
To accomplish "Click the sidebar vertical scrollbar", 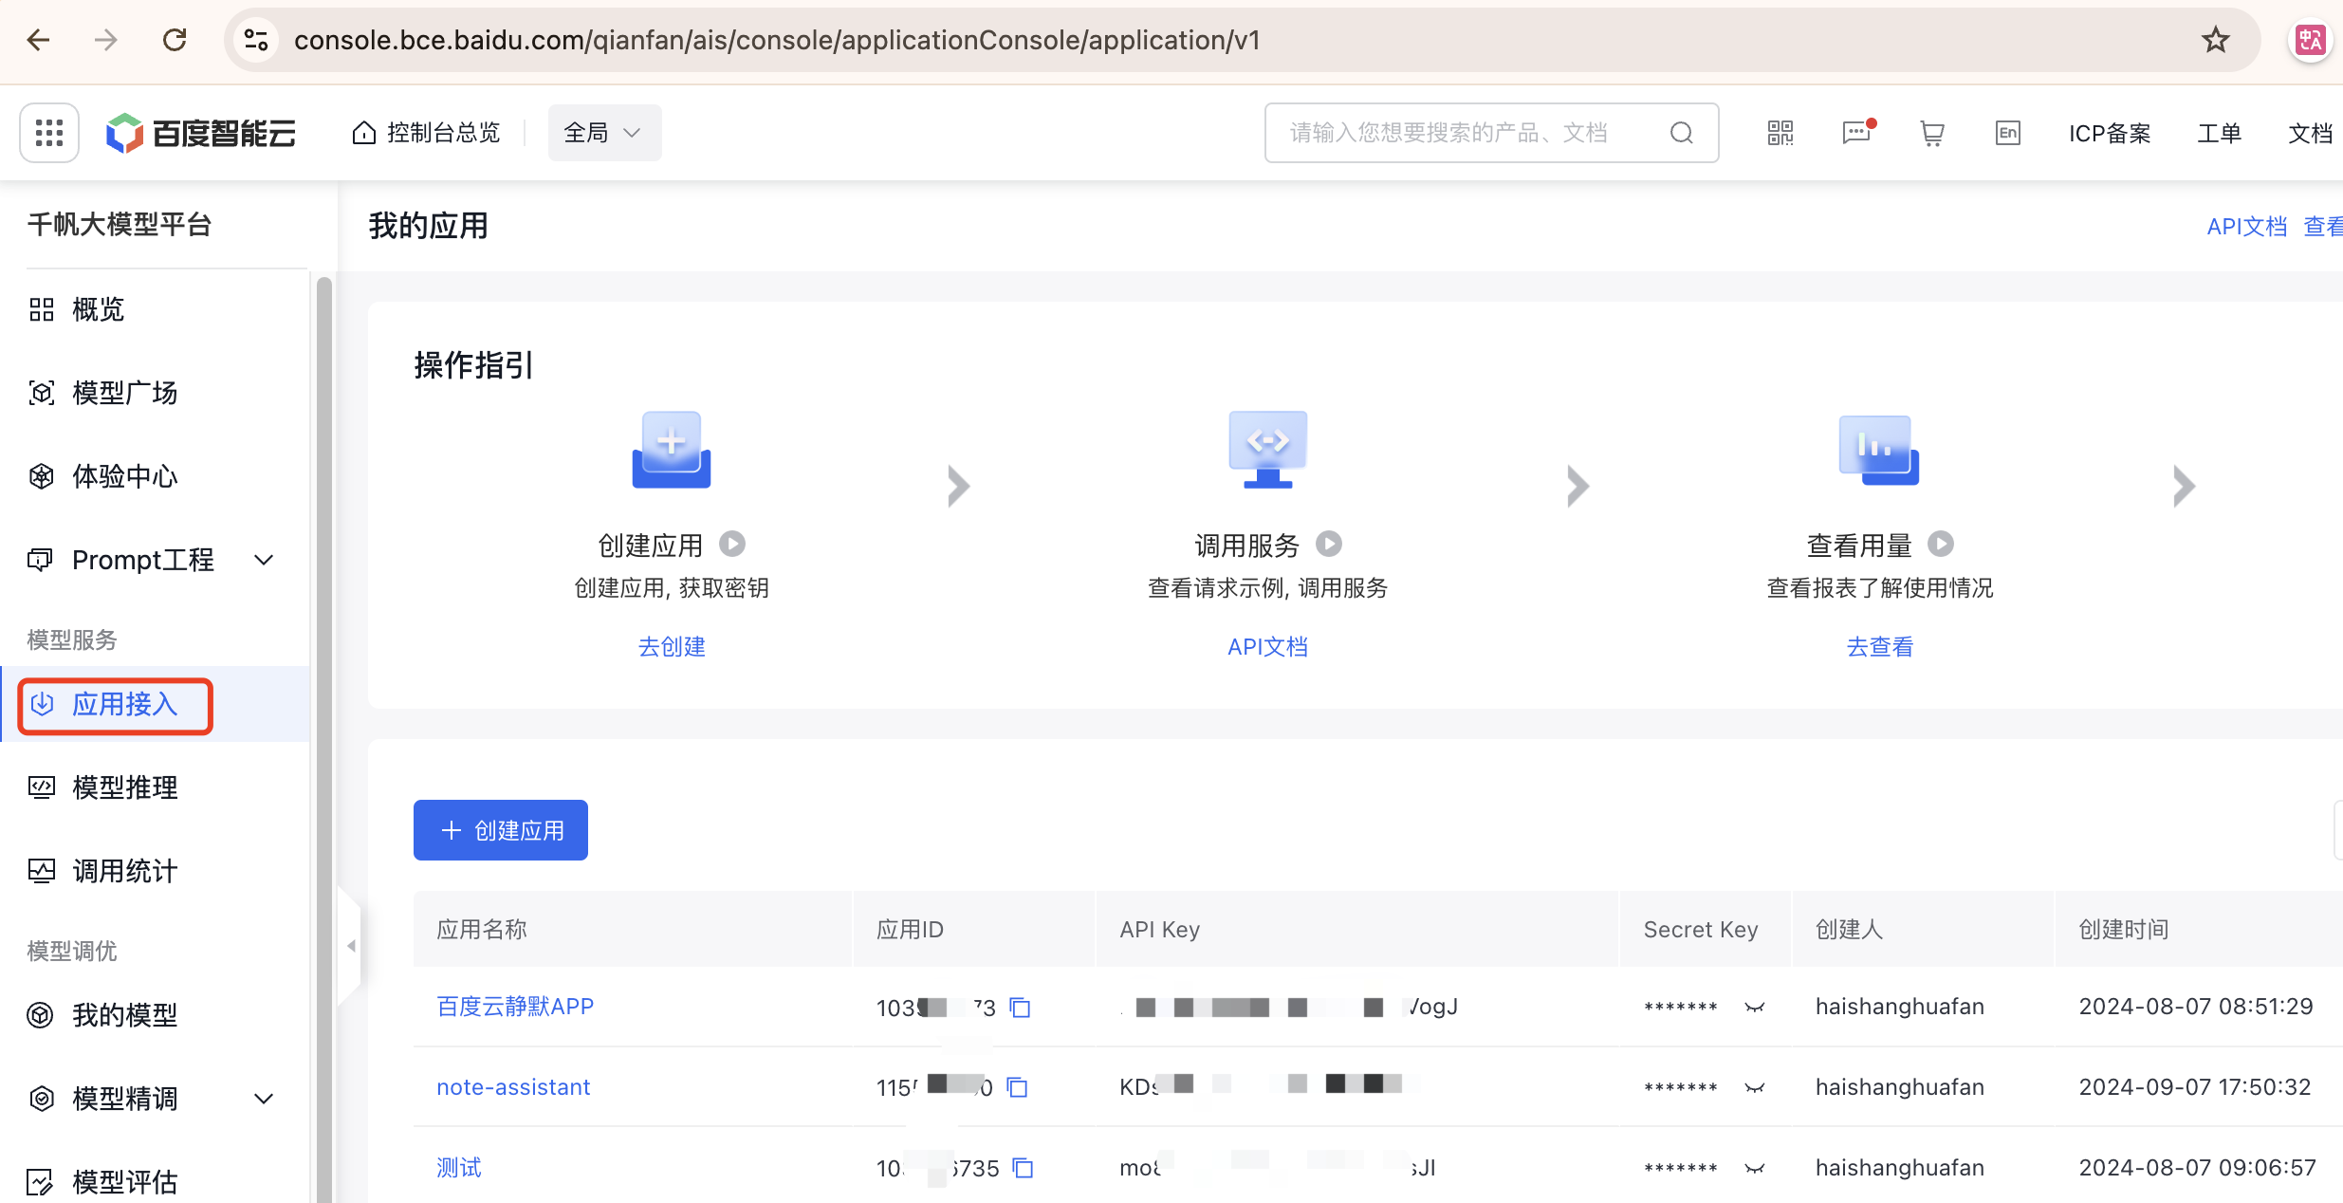I will coord(323,740).
